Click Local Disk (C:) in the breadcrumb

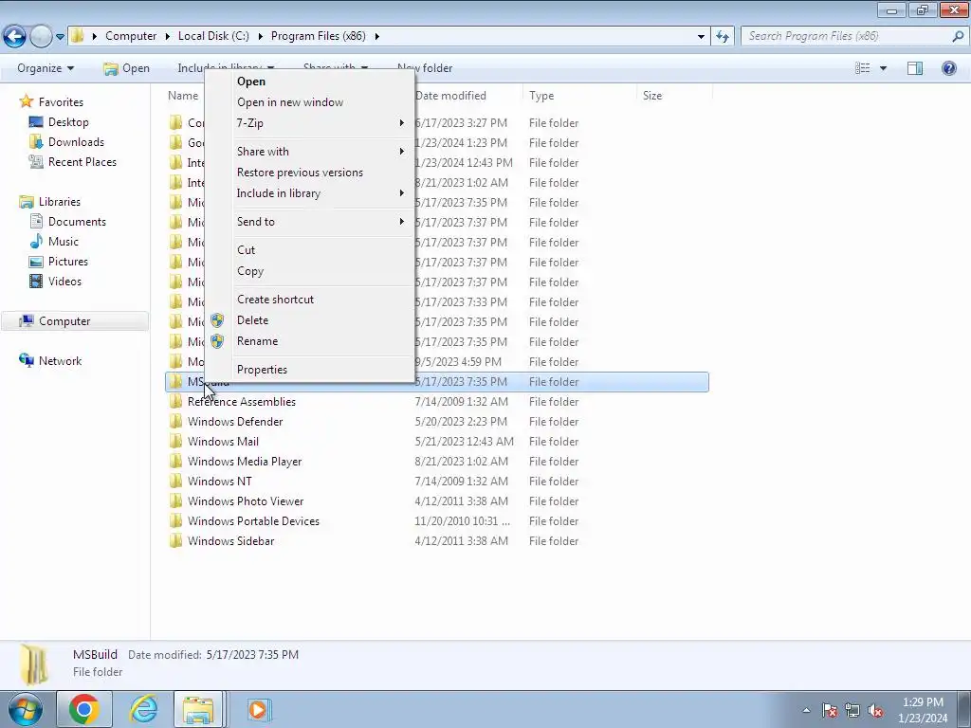(213, 36)
